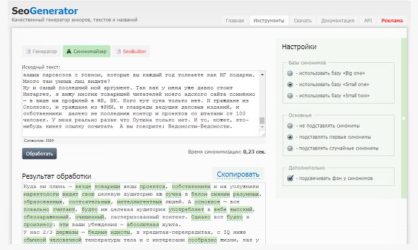Click highlighted synonym «обеззараженный» in result
The image size is (418, 250).
click(46, 217)
